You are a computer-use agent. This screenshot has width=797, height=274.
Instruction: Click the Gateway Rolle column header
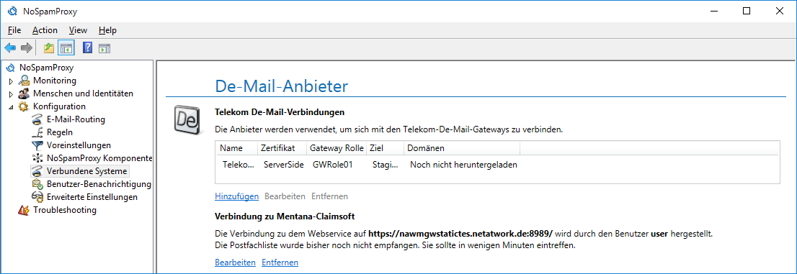pos(337,148)
